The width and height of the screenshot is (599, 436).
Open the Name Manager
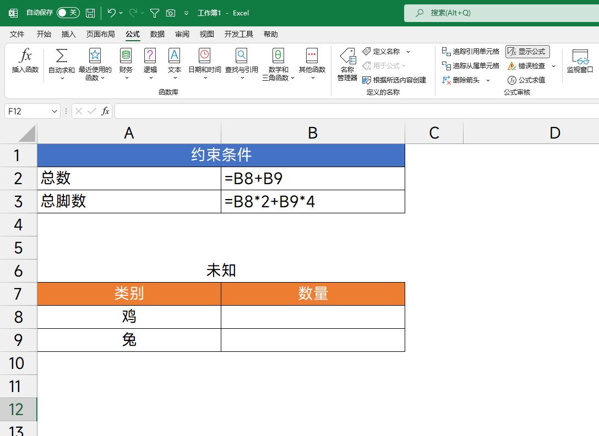[x=347, y=64]
